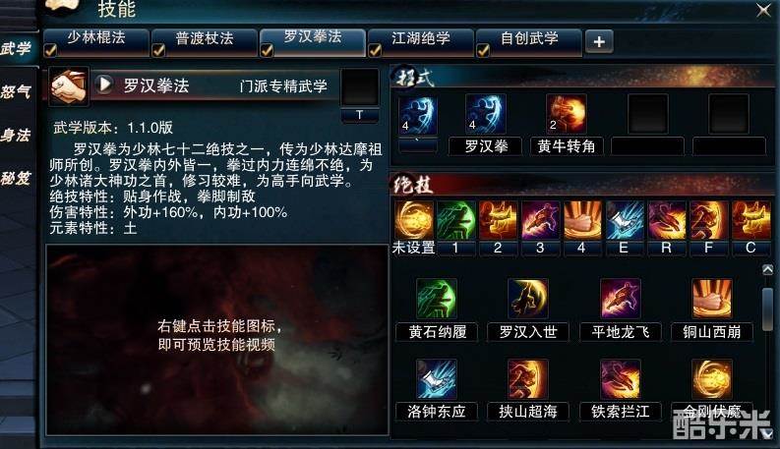
Task: Toggle the checkbox on 普渡杖法 tab
Action: 158,50
